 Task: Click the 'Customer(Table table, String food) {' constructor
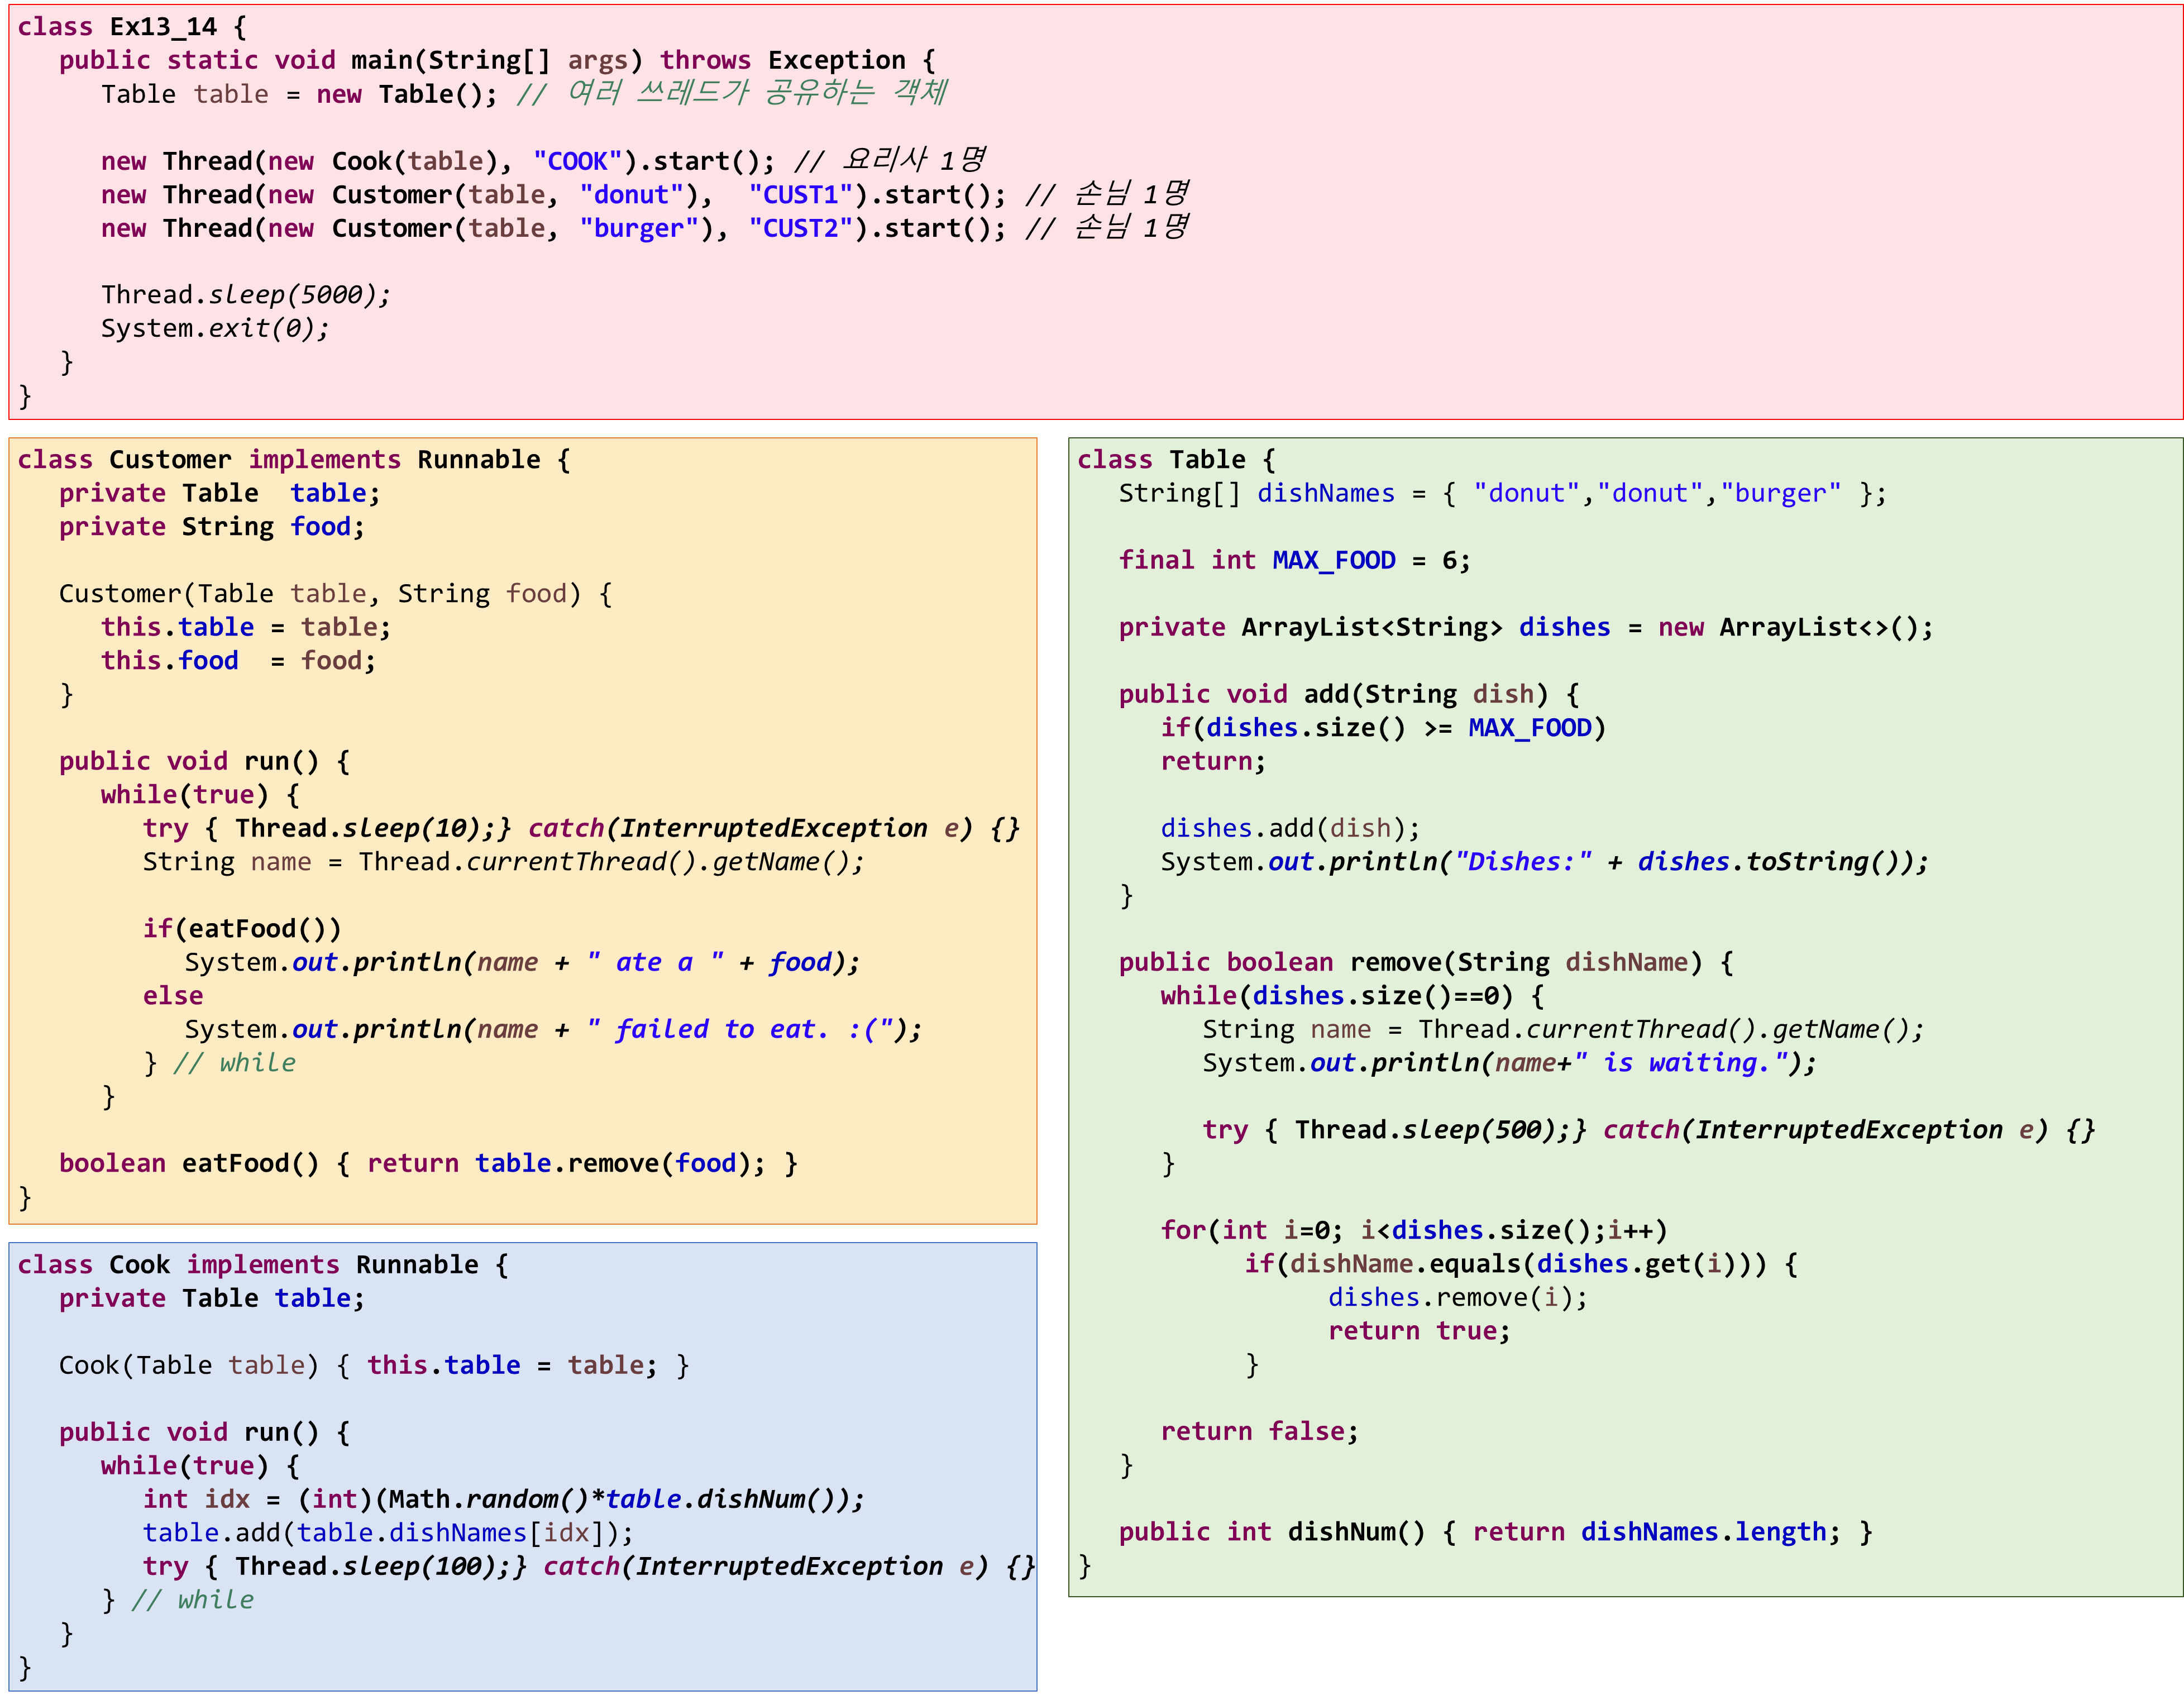pos(335,594)
